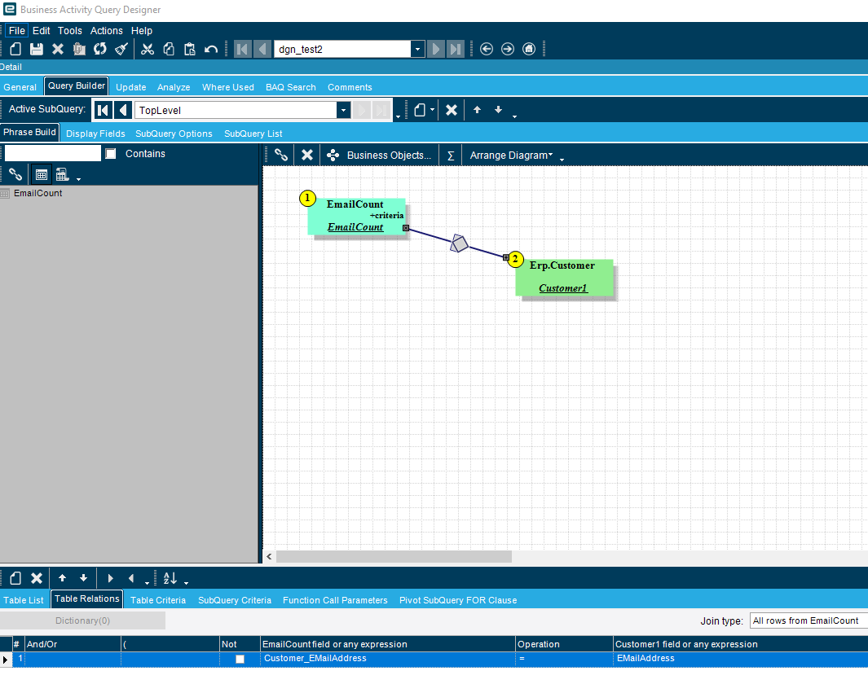Select EmailCount in the left table list
This screenshot has width=868, height=684.
point(37,194)
